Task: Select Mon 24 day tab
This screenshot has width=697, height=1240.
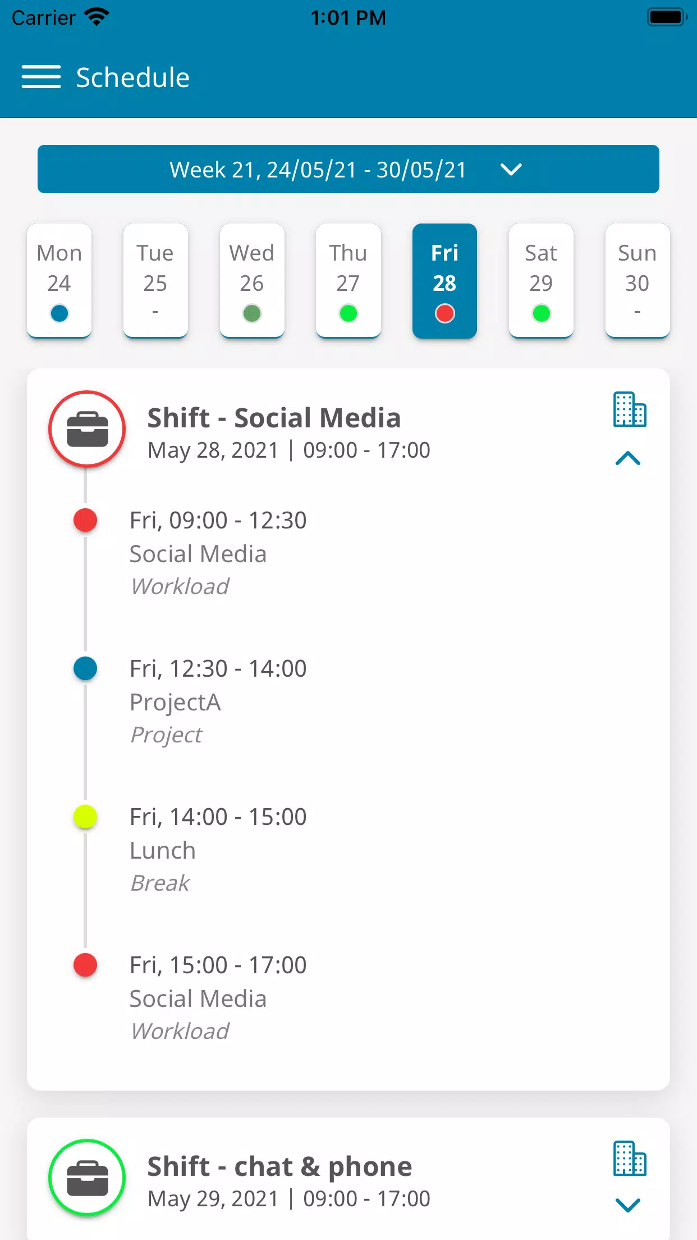Action: point(59,281)
